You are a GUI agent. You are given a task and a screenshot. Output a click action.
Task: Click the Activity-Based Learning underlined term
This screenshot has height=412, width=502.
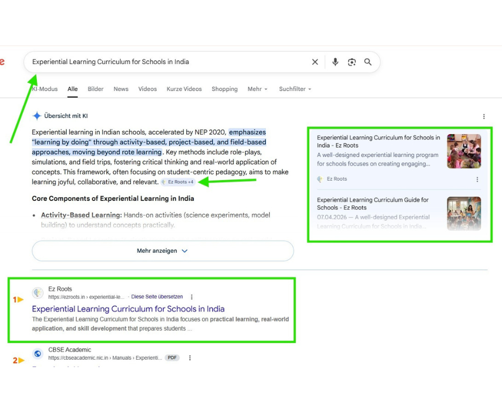pyautogui.click(x=81, y=215)
